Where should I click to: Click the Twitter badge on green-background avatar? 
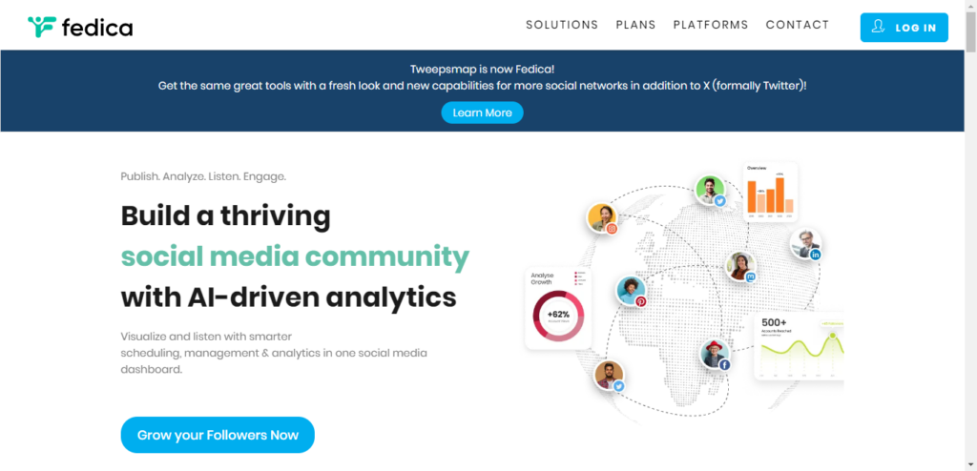(x=720, y=200)
